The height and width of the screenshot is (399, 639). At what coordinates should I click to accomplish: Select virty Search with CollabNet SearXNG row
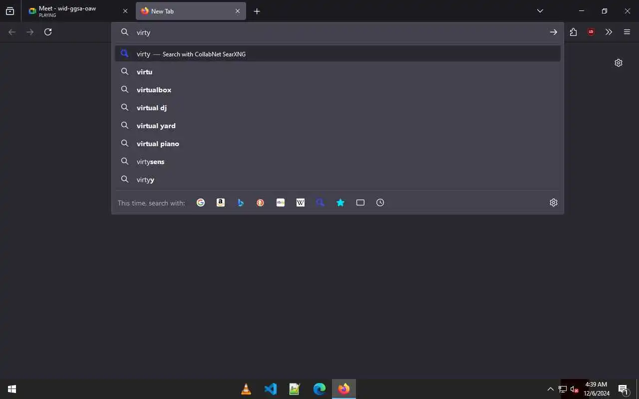337,54
